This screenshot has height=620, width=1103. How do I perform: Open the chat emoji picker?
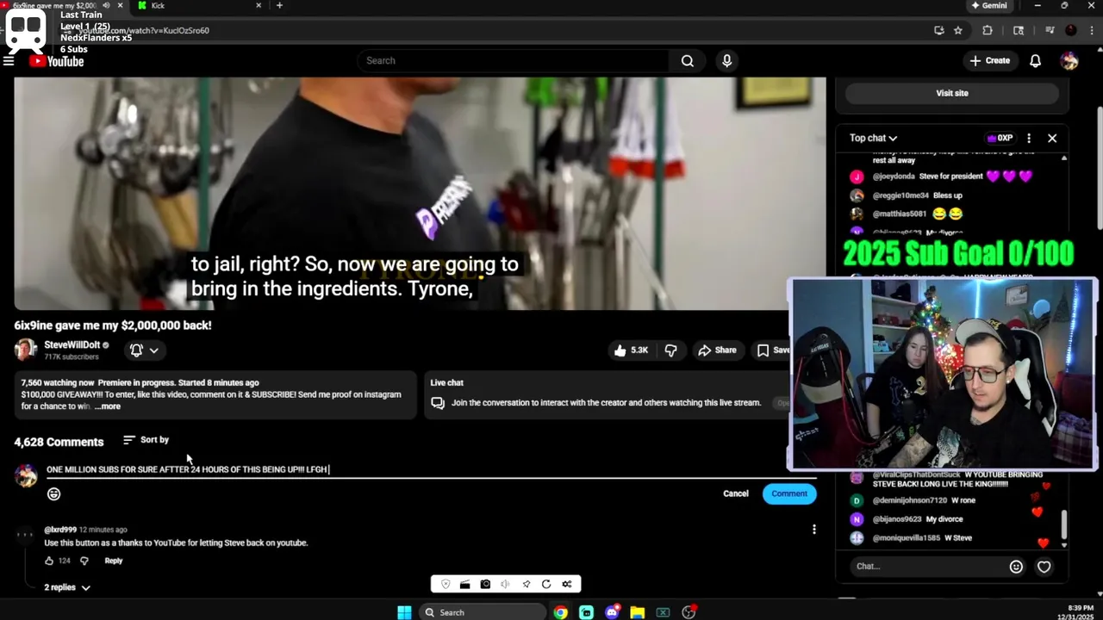pyautogui.click(x=1016, y=567)
